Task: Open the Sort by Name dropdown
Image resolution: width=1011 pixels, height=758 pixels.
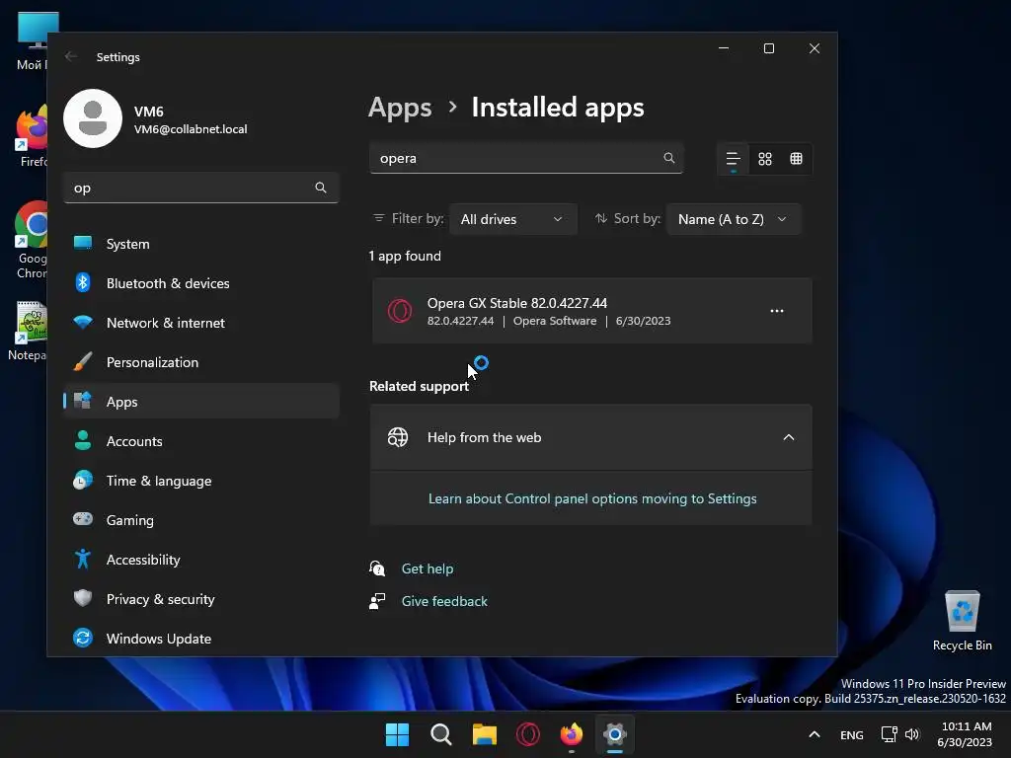Action: tap(734, 219)
